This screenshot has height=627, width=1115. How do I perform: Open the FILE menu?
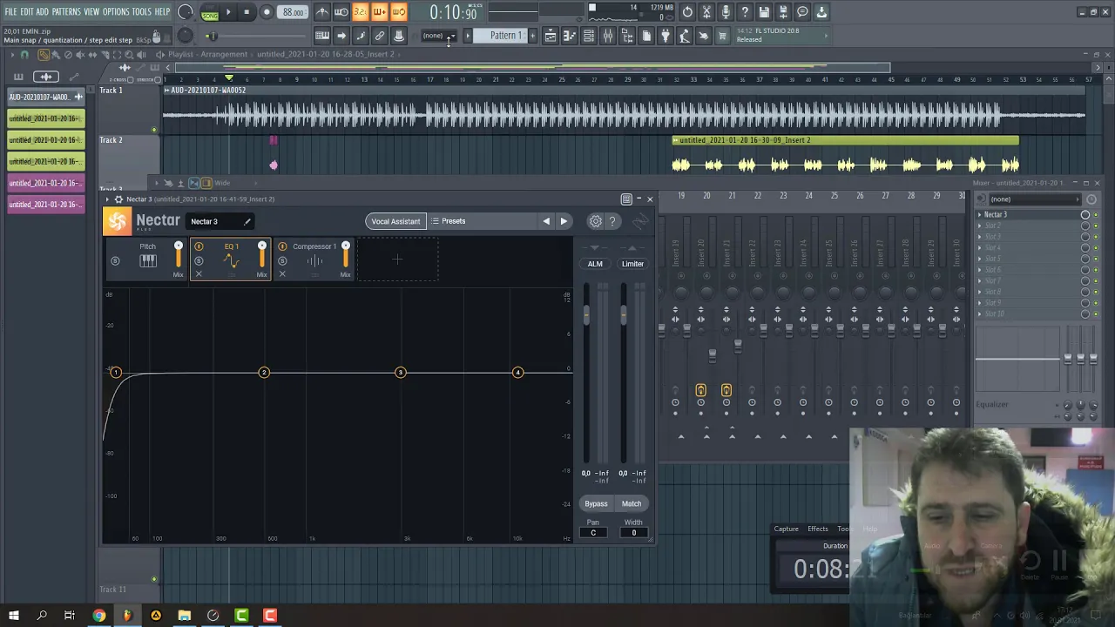tap(10, 11)
